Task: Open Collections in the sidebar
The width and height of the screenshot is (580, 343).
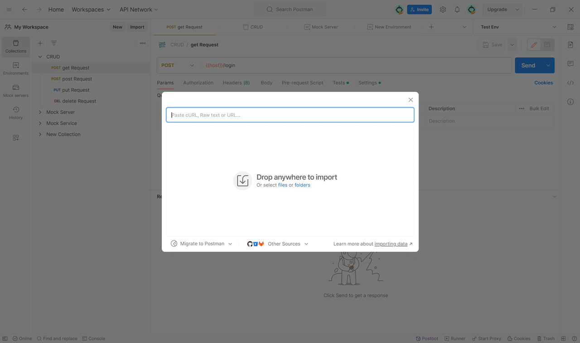Action: pos(16,47)
